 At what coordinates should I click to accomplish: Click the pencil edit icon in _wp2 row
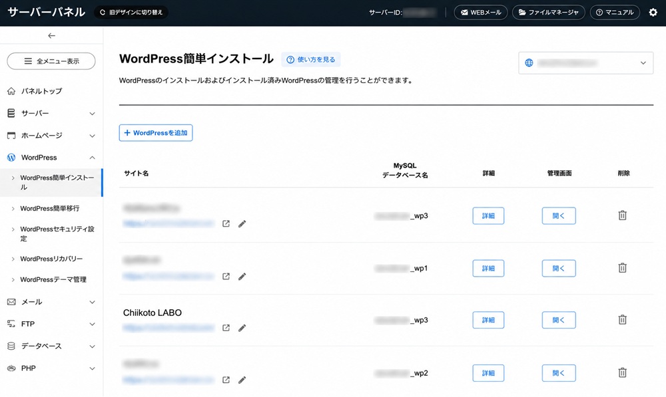(x=242, y=380)
